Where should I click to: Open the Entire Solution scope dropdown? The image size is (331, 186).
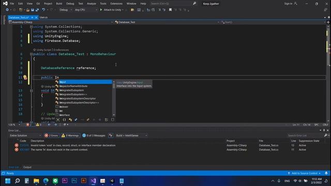pyautogui.click(x=25, y=135)
